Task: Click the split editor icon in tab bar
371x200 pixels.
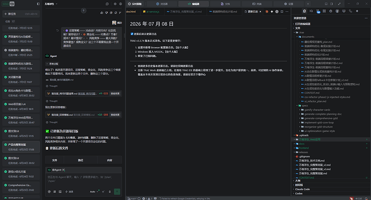Action: [x=282, y=12]
